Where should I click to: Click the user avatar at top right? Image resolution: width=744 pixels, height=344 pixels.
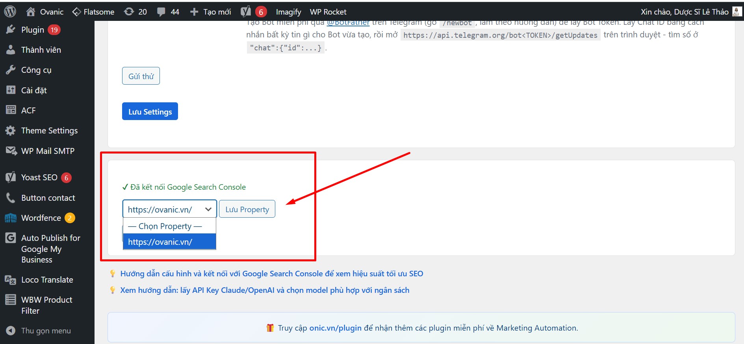(x=737, y=12)
